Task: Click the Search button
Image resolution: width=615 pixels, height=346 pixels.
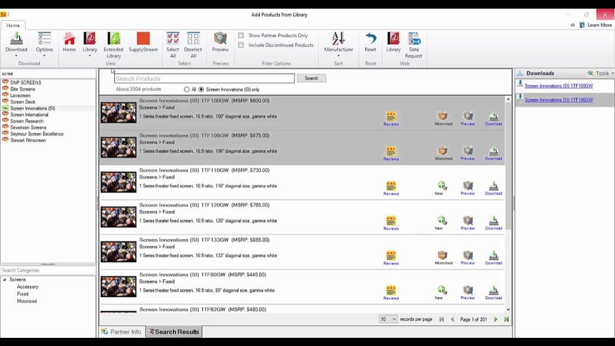Action: point(311,78)
